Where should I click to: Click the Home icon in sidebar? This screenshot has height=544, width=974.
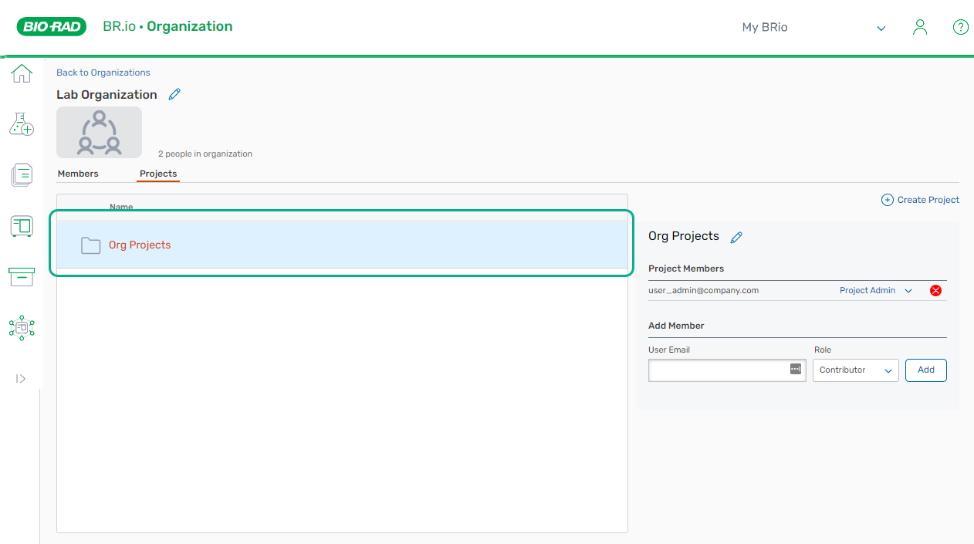[22, 74]
